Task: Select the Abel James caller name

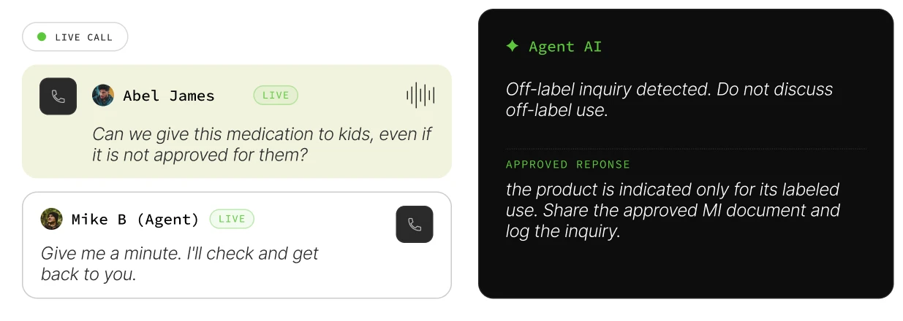Action: coord(169,96)
